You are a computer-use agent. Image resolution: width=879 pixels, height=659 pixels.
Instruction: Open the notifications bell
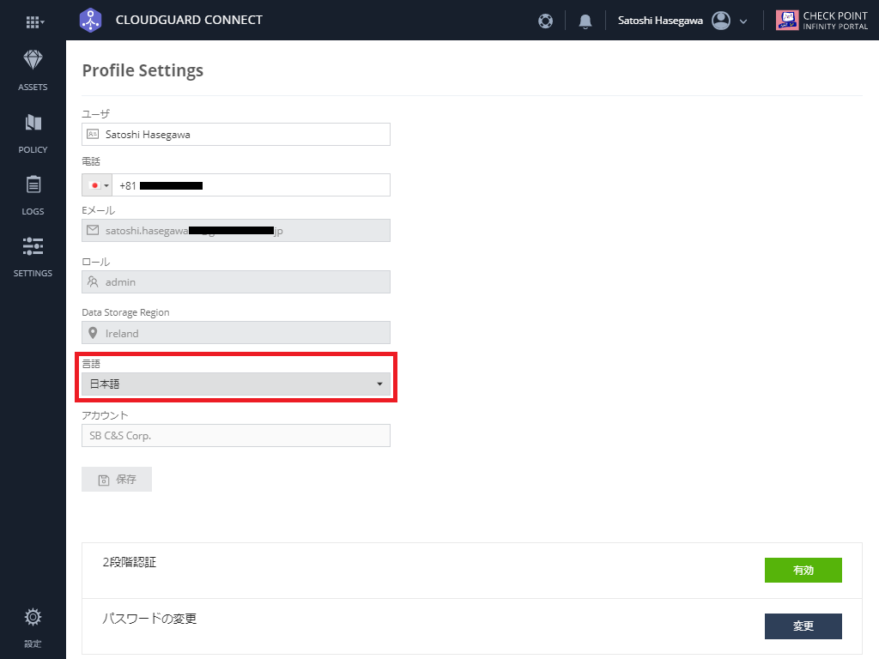(585, 21)
